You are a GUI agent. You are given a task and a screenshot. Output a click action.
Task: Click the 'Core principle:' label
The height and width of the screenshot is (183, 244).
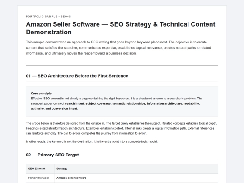[42, 94]
